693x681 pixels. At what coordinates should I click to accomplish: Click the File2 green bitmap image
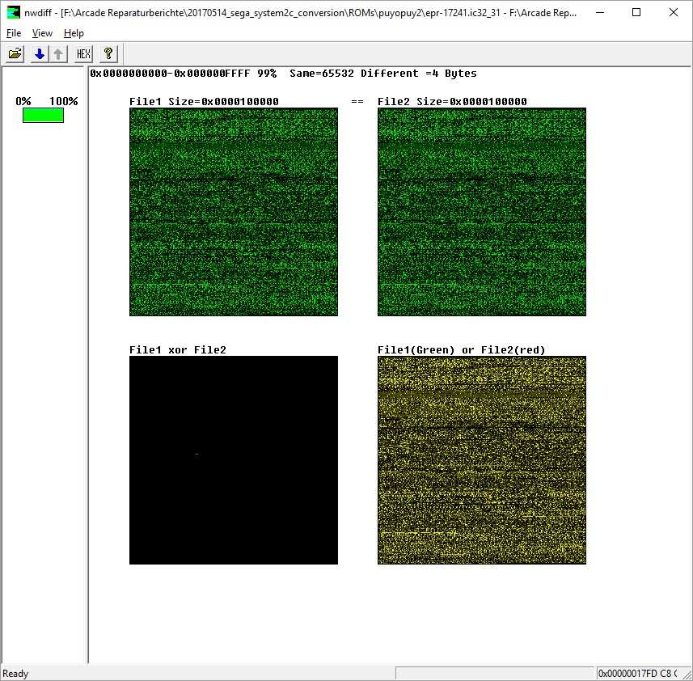click(481, 211)
